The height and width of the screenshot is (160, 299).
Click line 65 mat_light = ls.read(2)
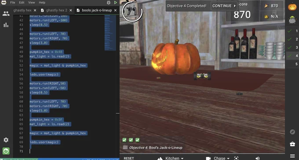[50, 124]
